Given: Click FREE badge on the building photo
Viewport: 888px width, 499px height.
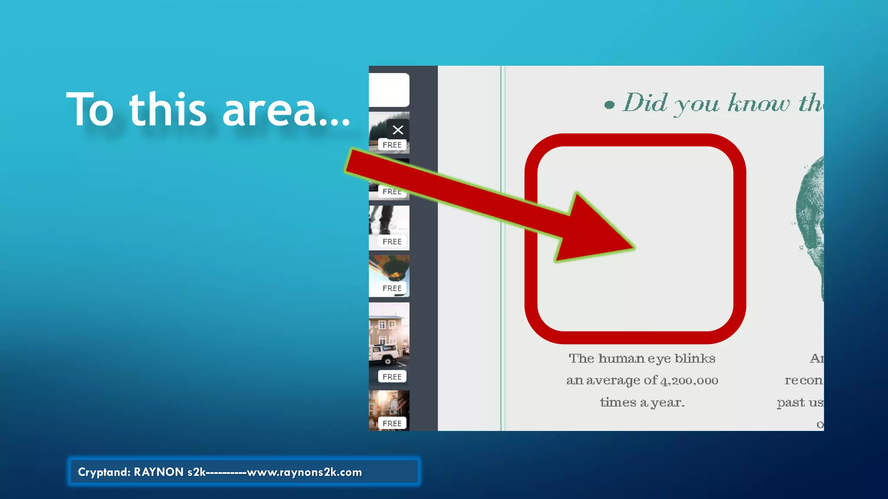Looking at the screenshot, I should click(x=392, y=377).
